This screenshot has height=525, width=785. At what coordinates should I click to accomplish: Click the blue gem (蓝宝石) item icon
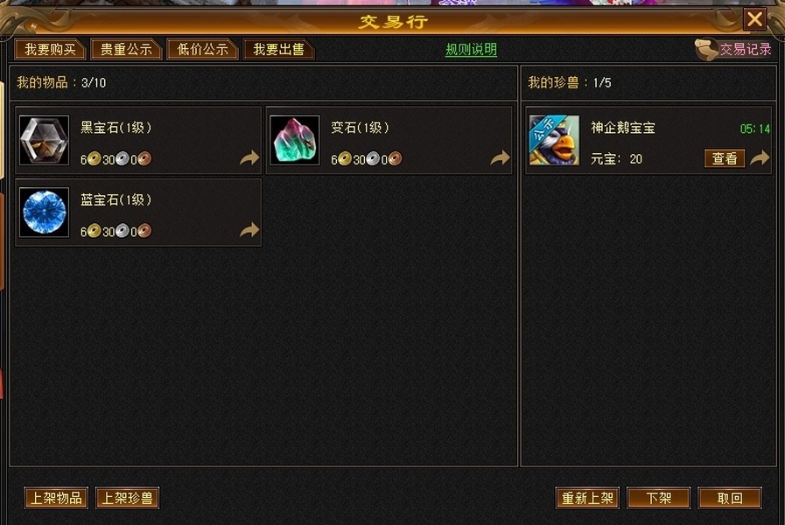click(x=44, y=213)
